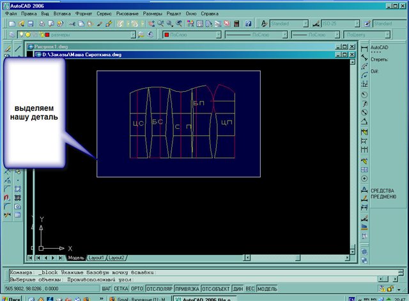Click the Linear dimension tool icon
Viewport: 409px width, 301px height.
click(x=364, y=48)
